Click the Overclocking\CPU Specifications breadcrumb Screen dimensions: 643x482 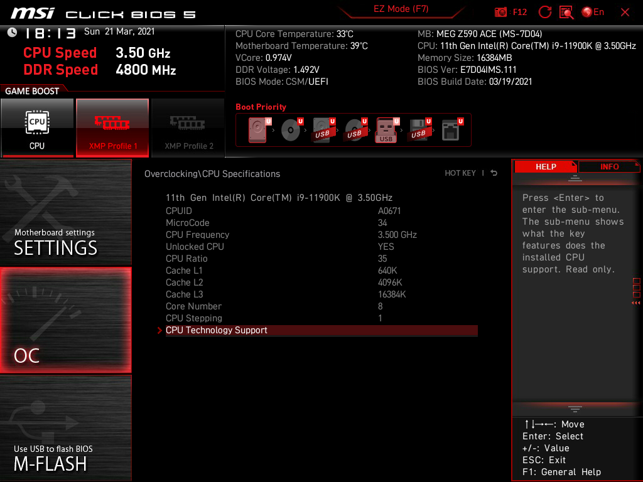coord(212,174)
